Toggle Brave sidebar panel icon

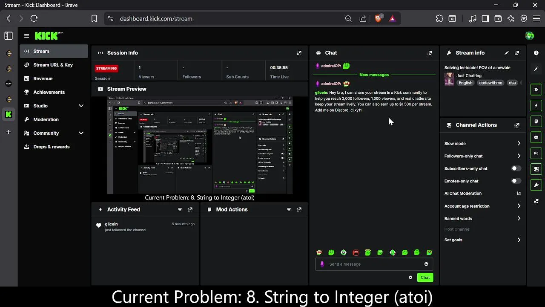coord(485,18)
